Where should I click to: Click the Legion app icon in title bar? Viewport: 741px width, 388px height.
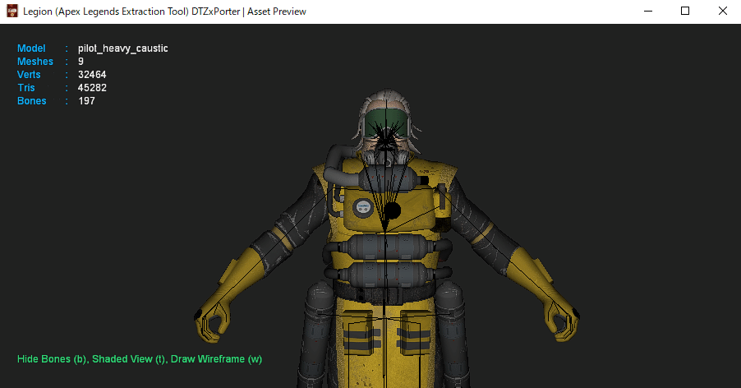[x=12, y=11]
